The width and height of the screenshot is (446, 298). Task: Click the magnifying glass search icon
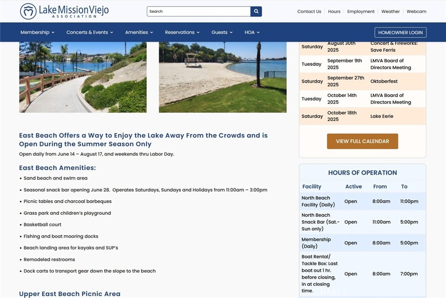pyautogui.click(x=256, y=11)
